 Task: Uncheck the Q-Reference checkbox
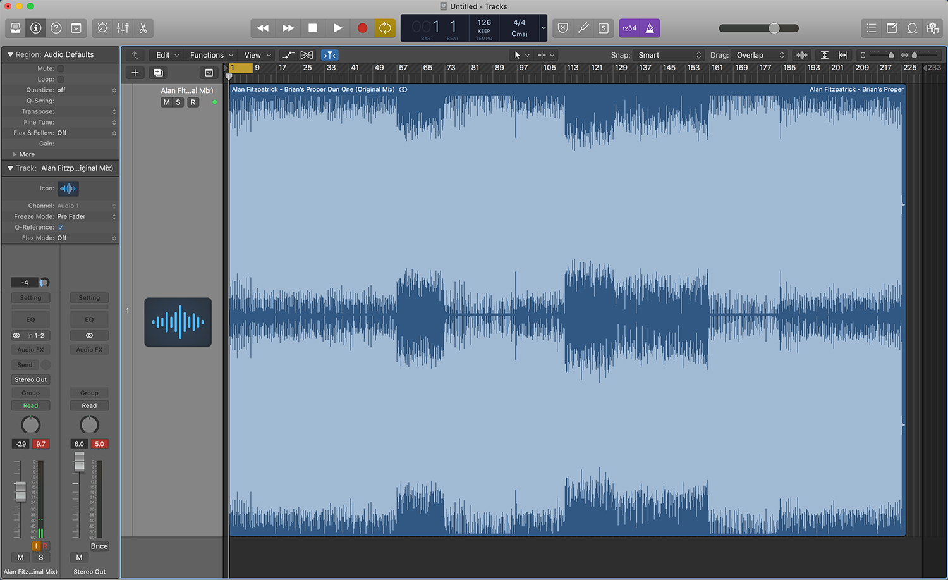click(x=61, y=227)
